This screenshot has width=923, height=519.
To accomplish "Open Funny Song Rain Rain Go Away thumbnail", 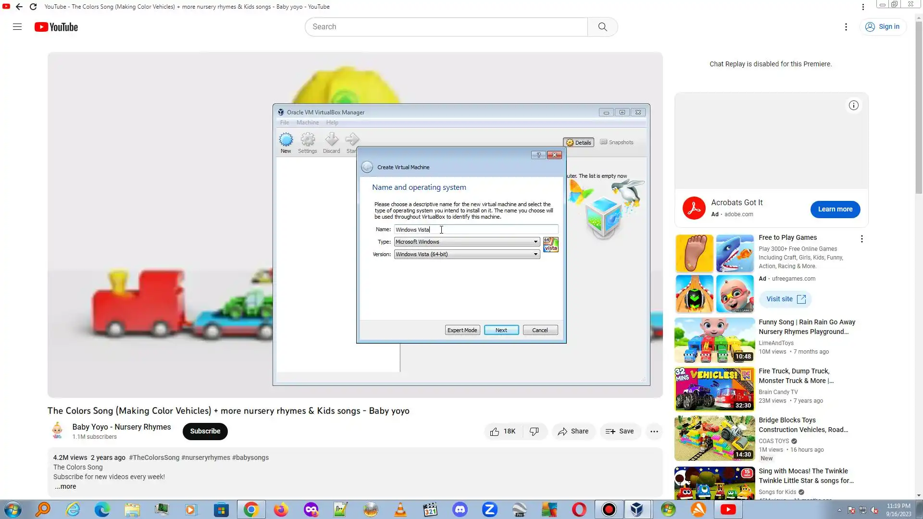I will [x=714, y=340].
